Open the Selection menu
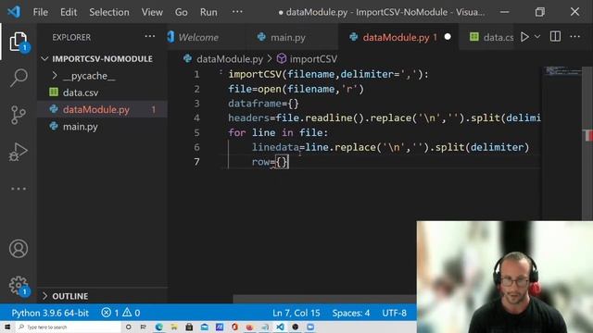This screenshot has height=333, width=593. coord(109,12)
